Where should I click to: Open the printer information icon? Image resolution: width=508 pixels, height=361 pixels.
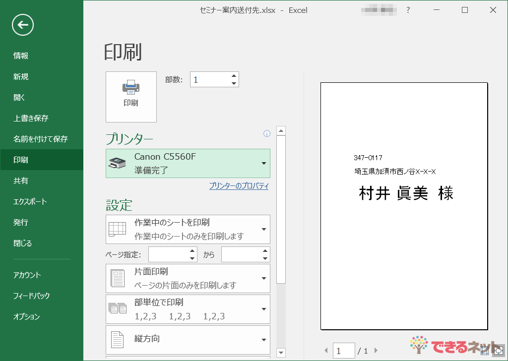coord(266,133)
